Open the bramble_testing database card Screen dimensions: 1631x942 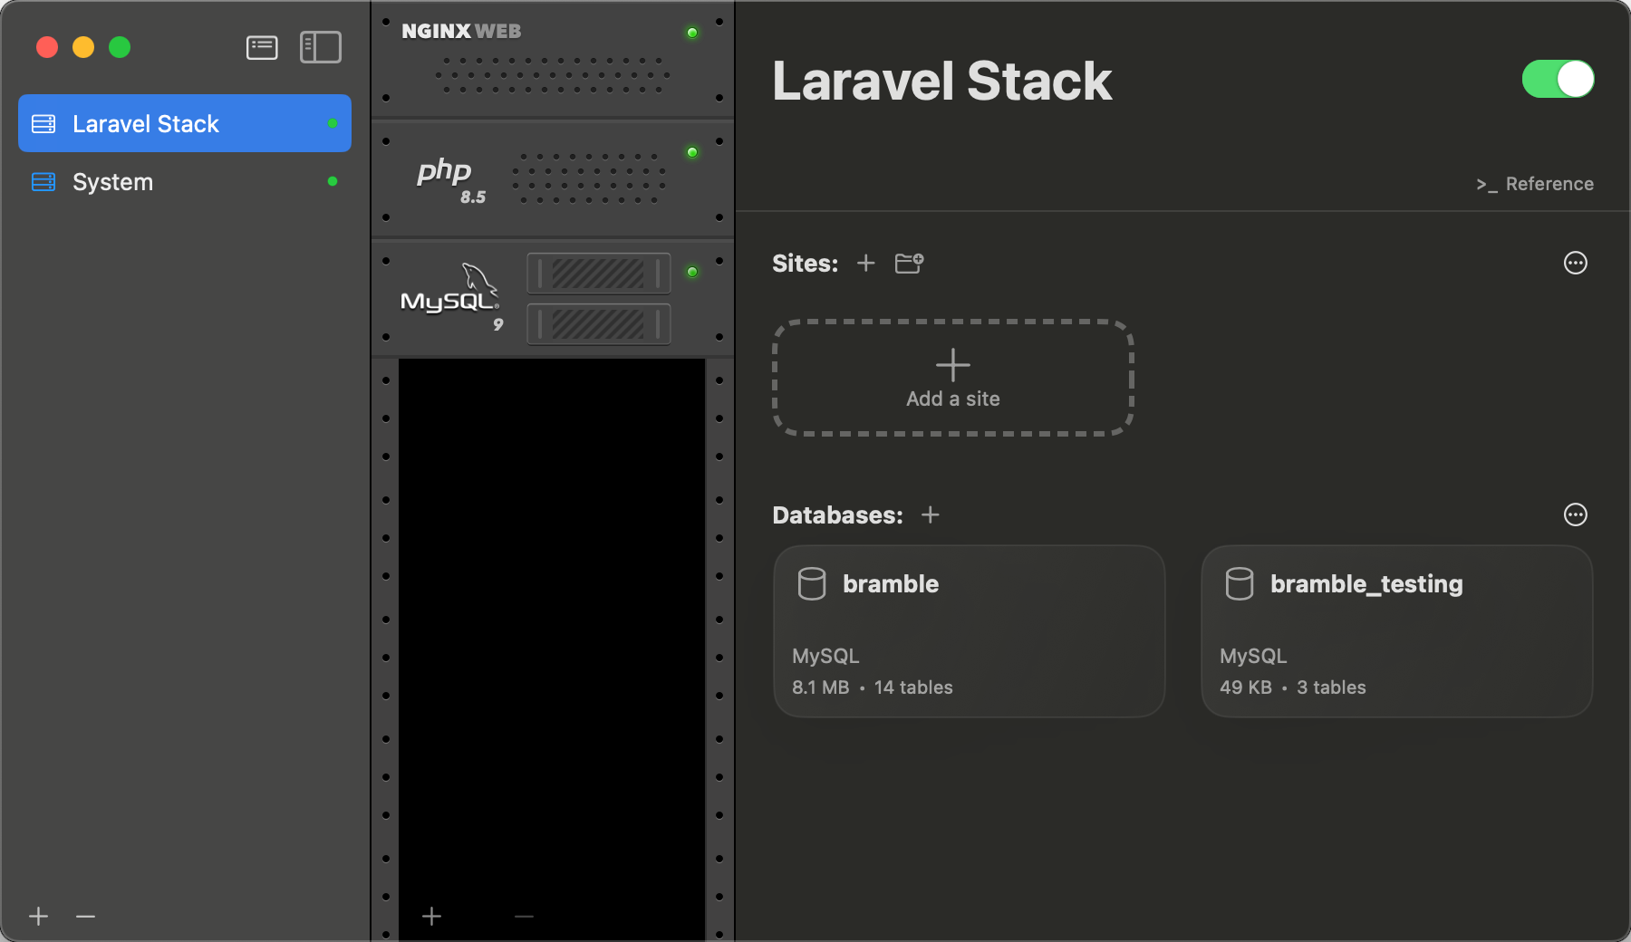tap(1396, 631)
